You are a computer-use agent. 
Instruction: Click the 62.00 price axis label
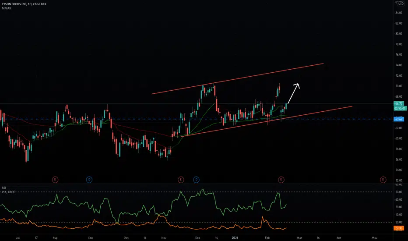click(399, 128)
